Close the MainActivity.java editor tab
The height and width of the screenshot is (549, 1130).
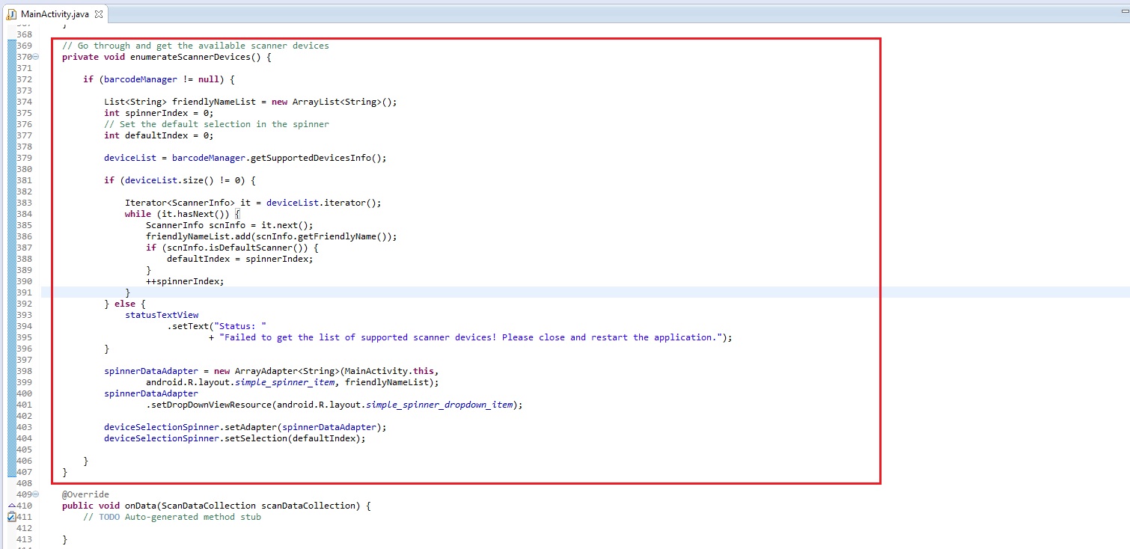click(x=99, y=15)
